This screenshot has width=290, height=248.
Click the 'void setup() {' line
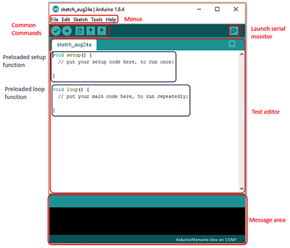(x=72, y=55)
